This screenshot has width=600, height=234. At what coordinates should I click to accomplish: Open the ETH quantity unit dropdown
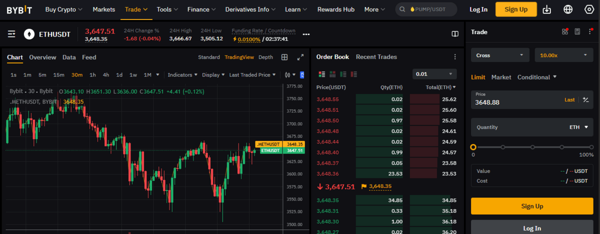[x=578, y=127]
